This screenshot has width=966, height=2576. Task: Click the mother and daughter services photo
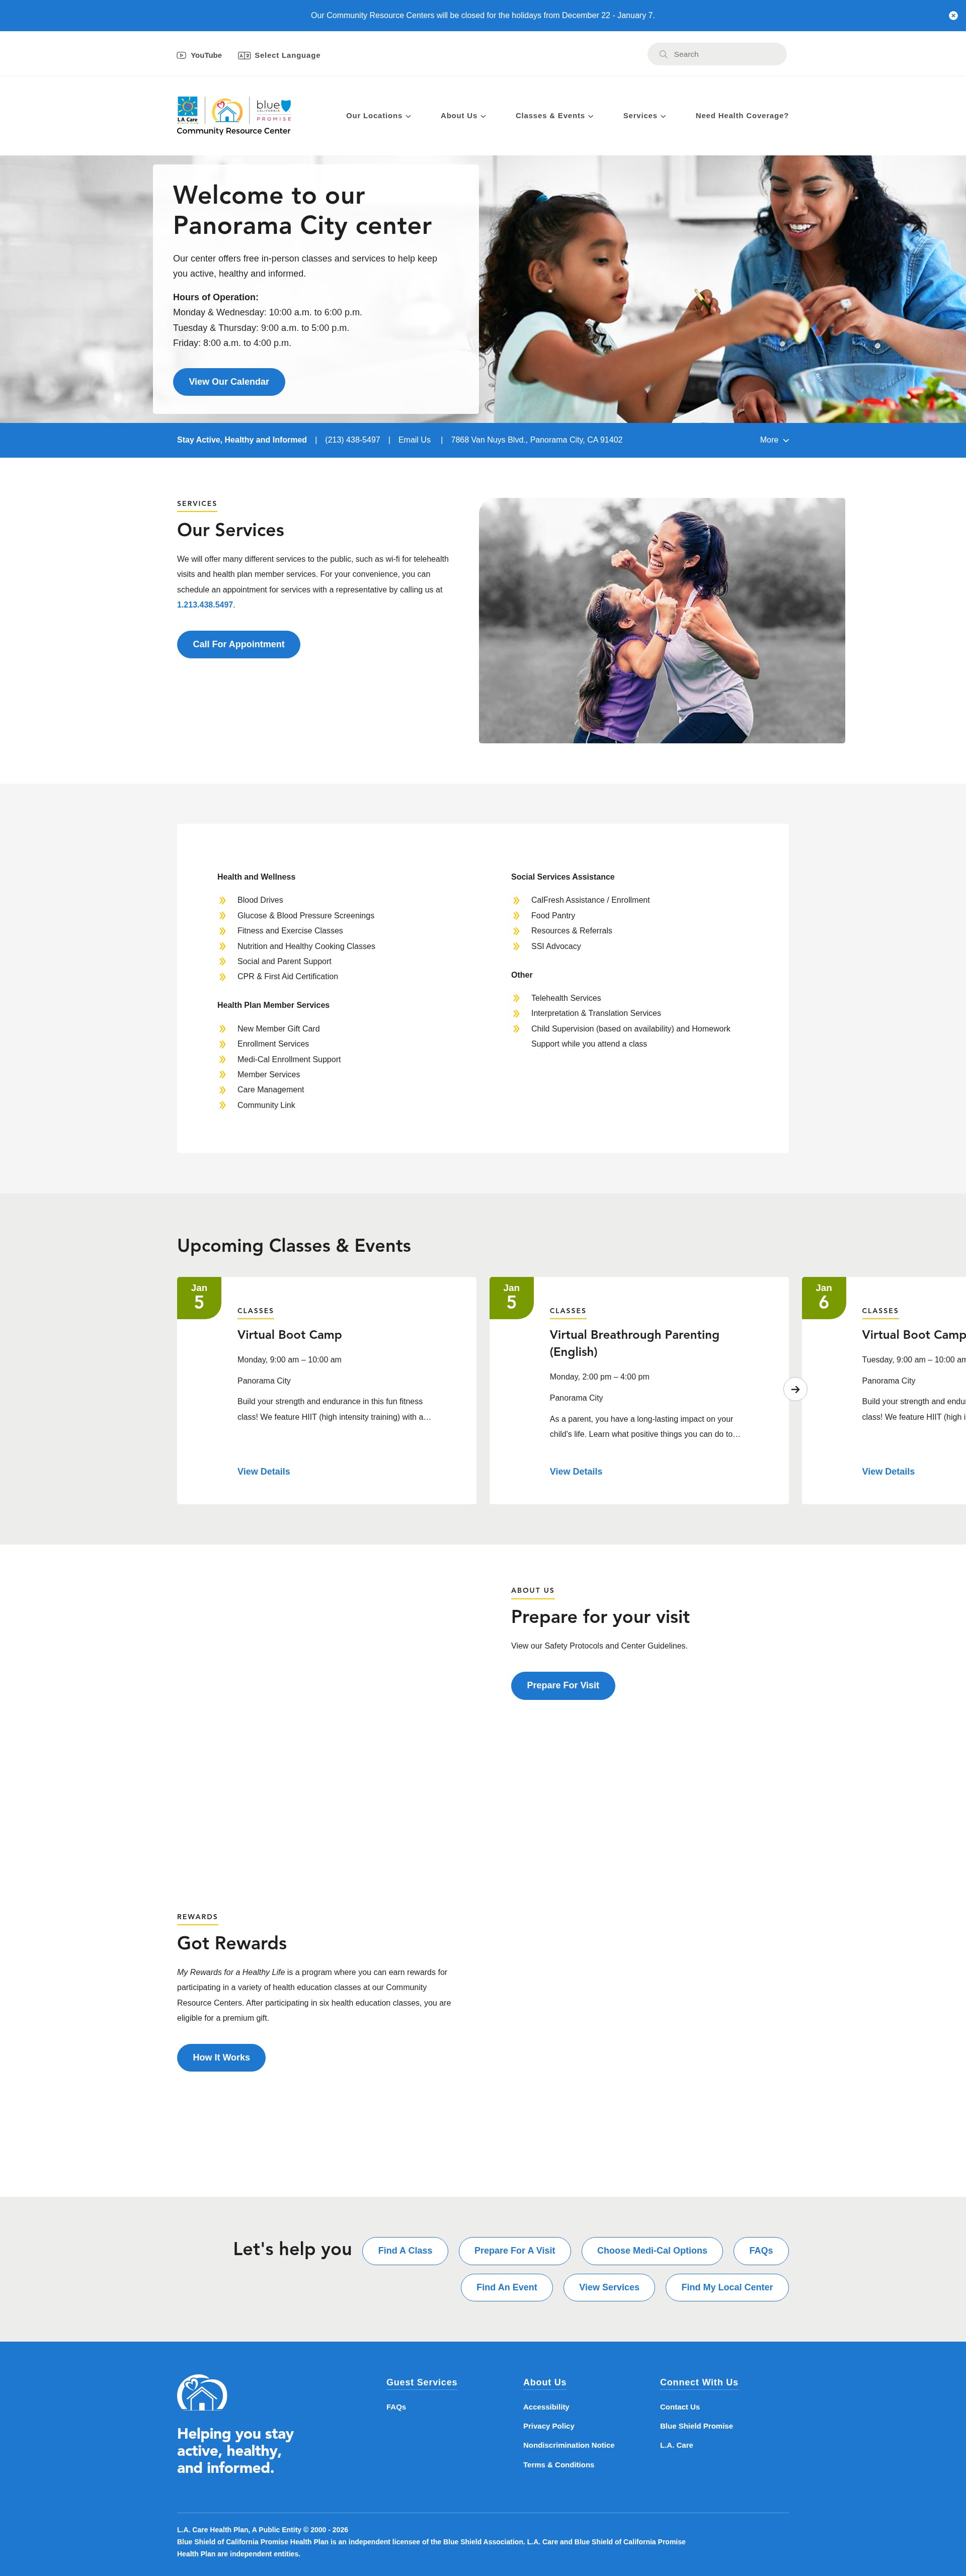pyautogui.click(x=662, y=620)
